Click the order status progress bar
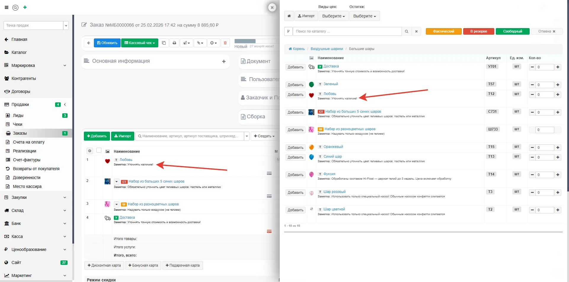This screenshot has width=569, height=282. coord(255,41)
